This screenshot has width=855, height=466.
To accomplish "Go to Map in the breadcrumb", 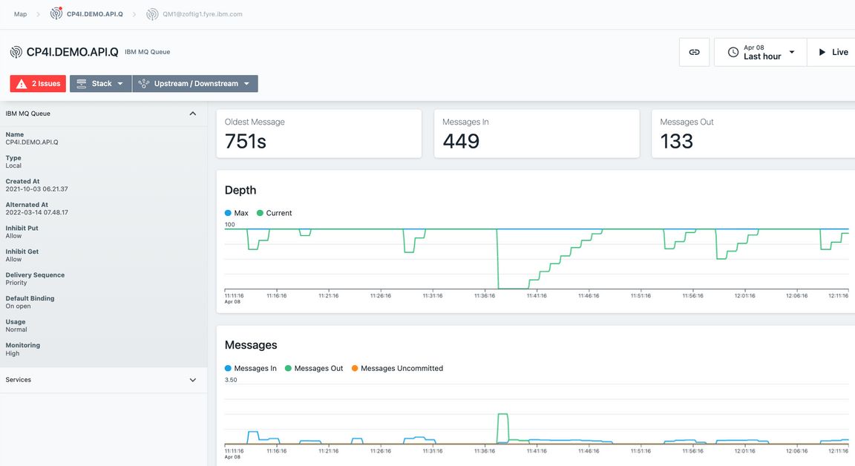I will [x=20, y=14].
